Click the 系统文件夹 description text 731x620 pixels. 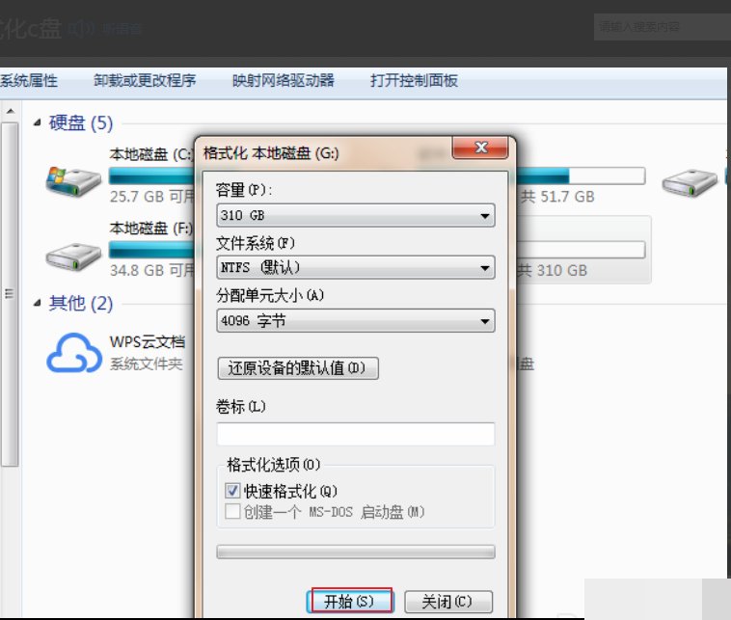(x=146, y=364)
